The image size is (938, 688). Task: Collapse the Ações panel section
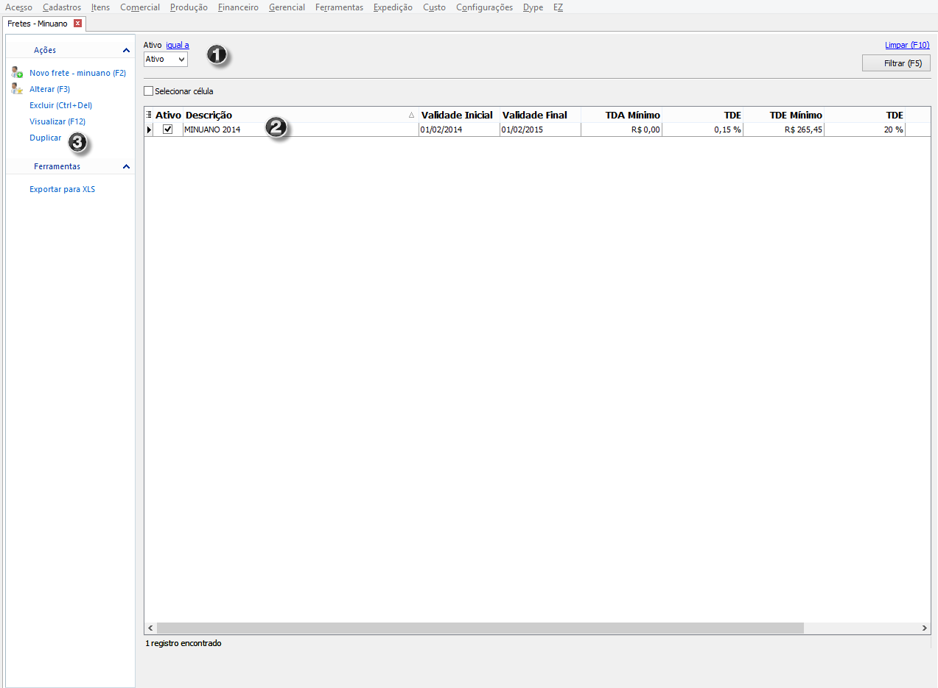(x=127, y=50)
